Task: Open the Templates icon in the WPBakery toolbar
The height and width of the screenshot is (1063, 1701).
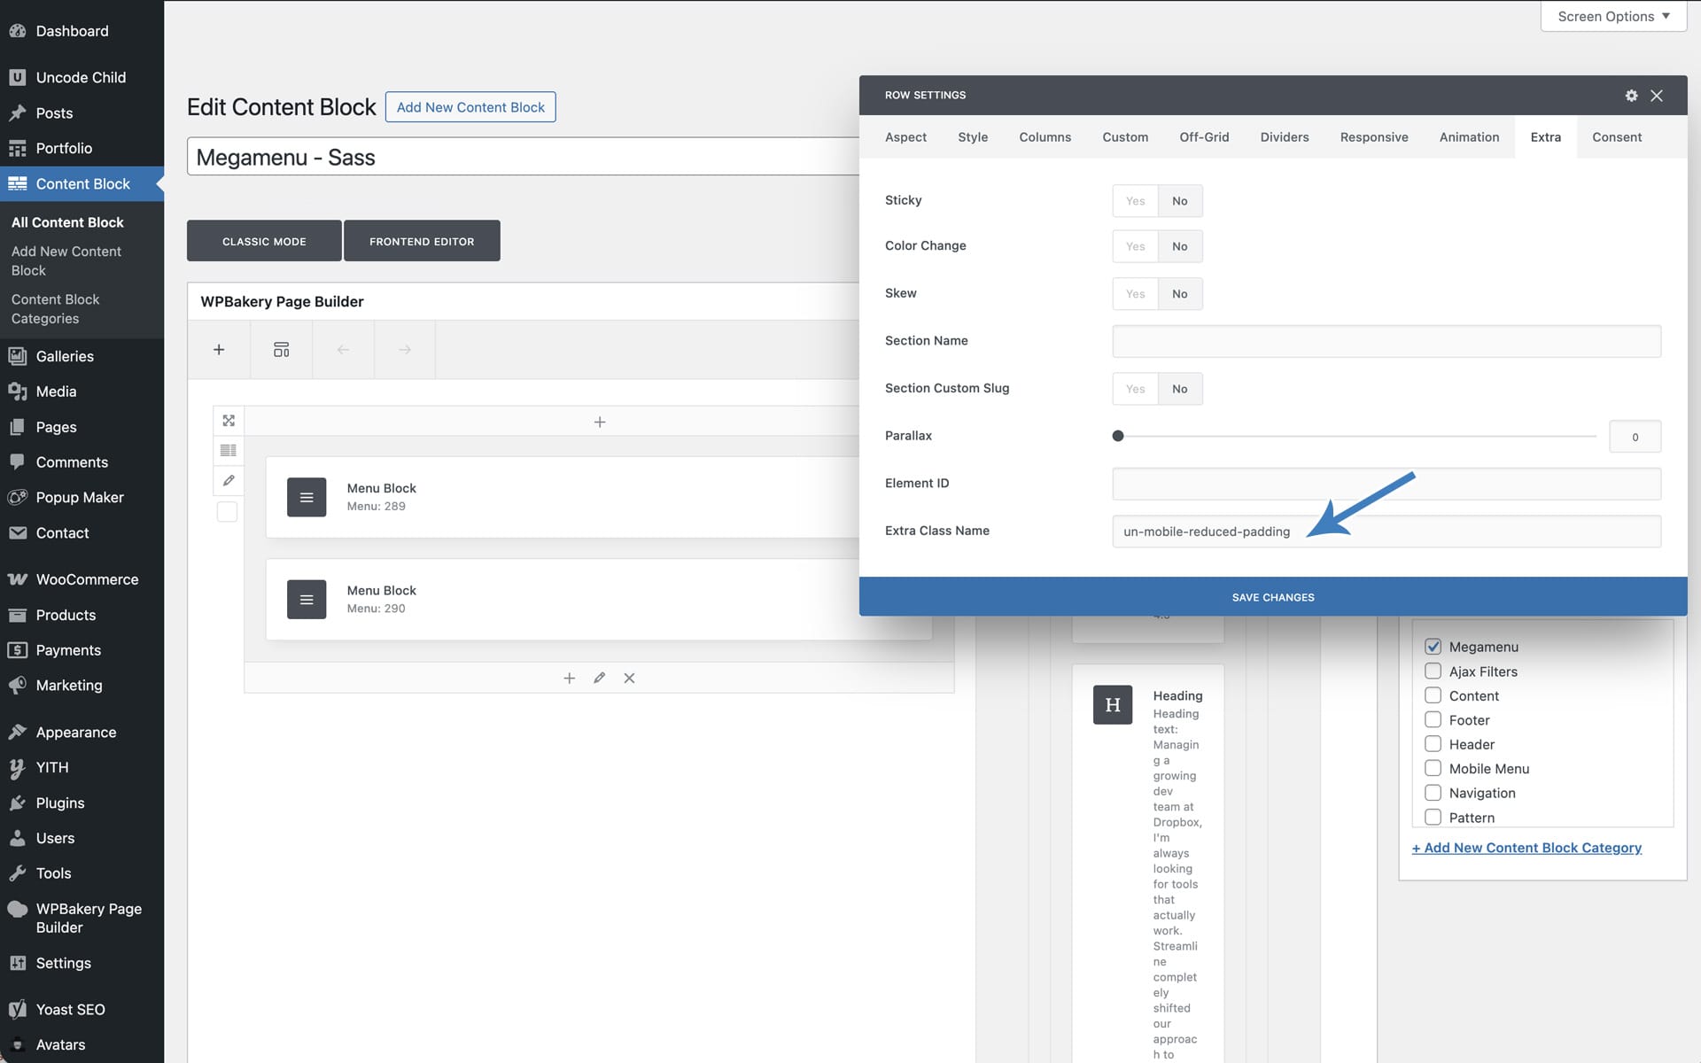Action: point(281,350)
